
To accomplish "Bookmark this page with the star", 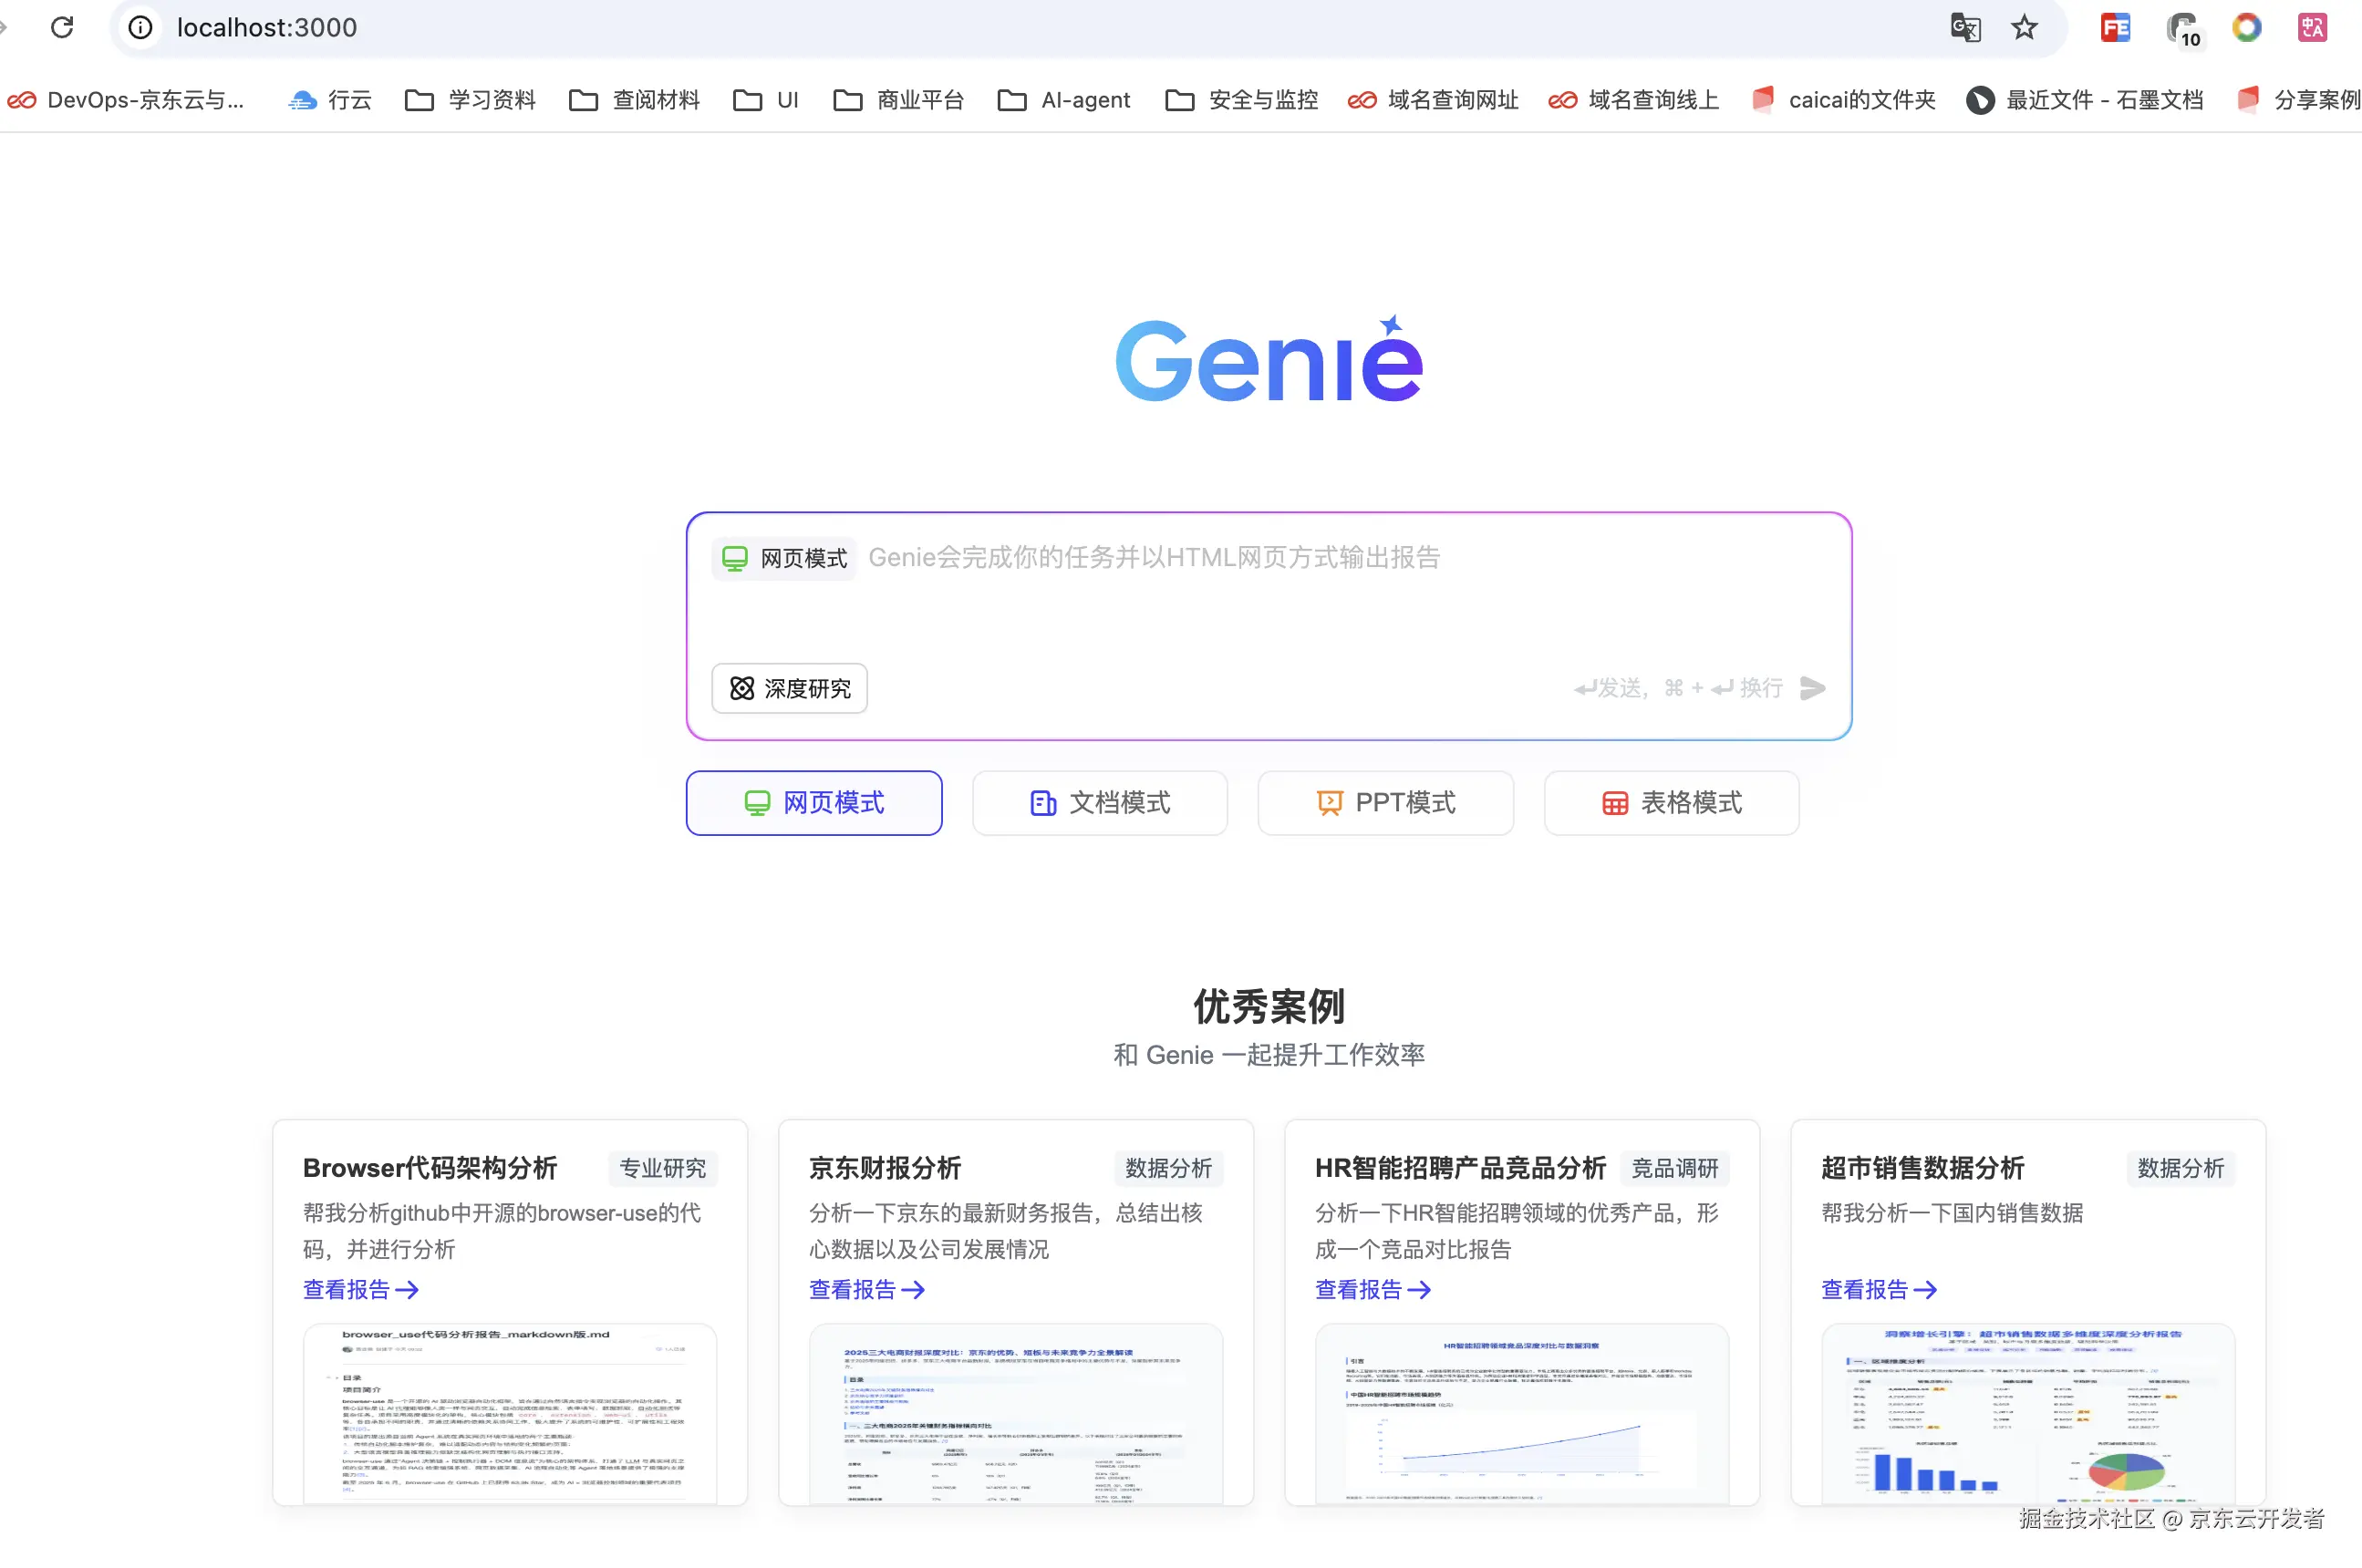I will [2025, 27].
